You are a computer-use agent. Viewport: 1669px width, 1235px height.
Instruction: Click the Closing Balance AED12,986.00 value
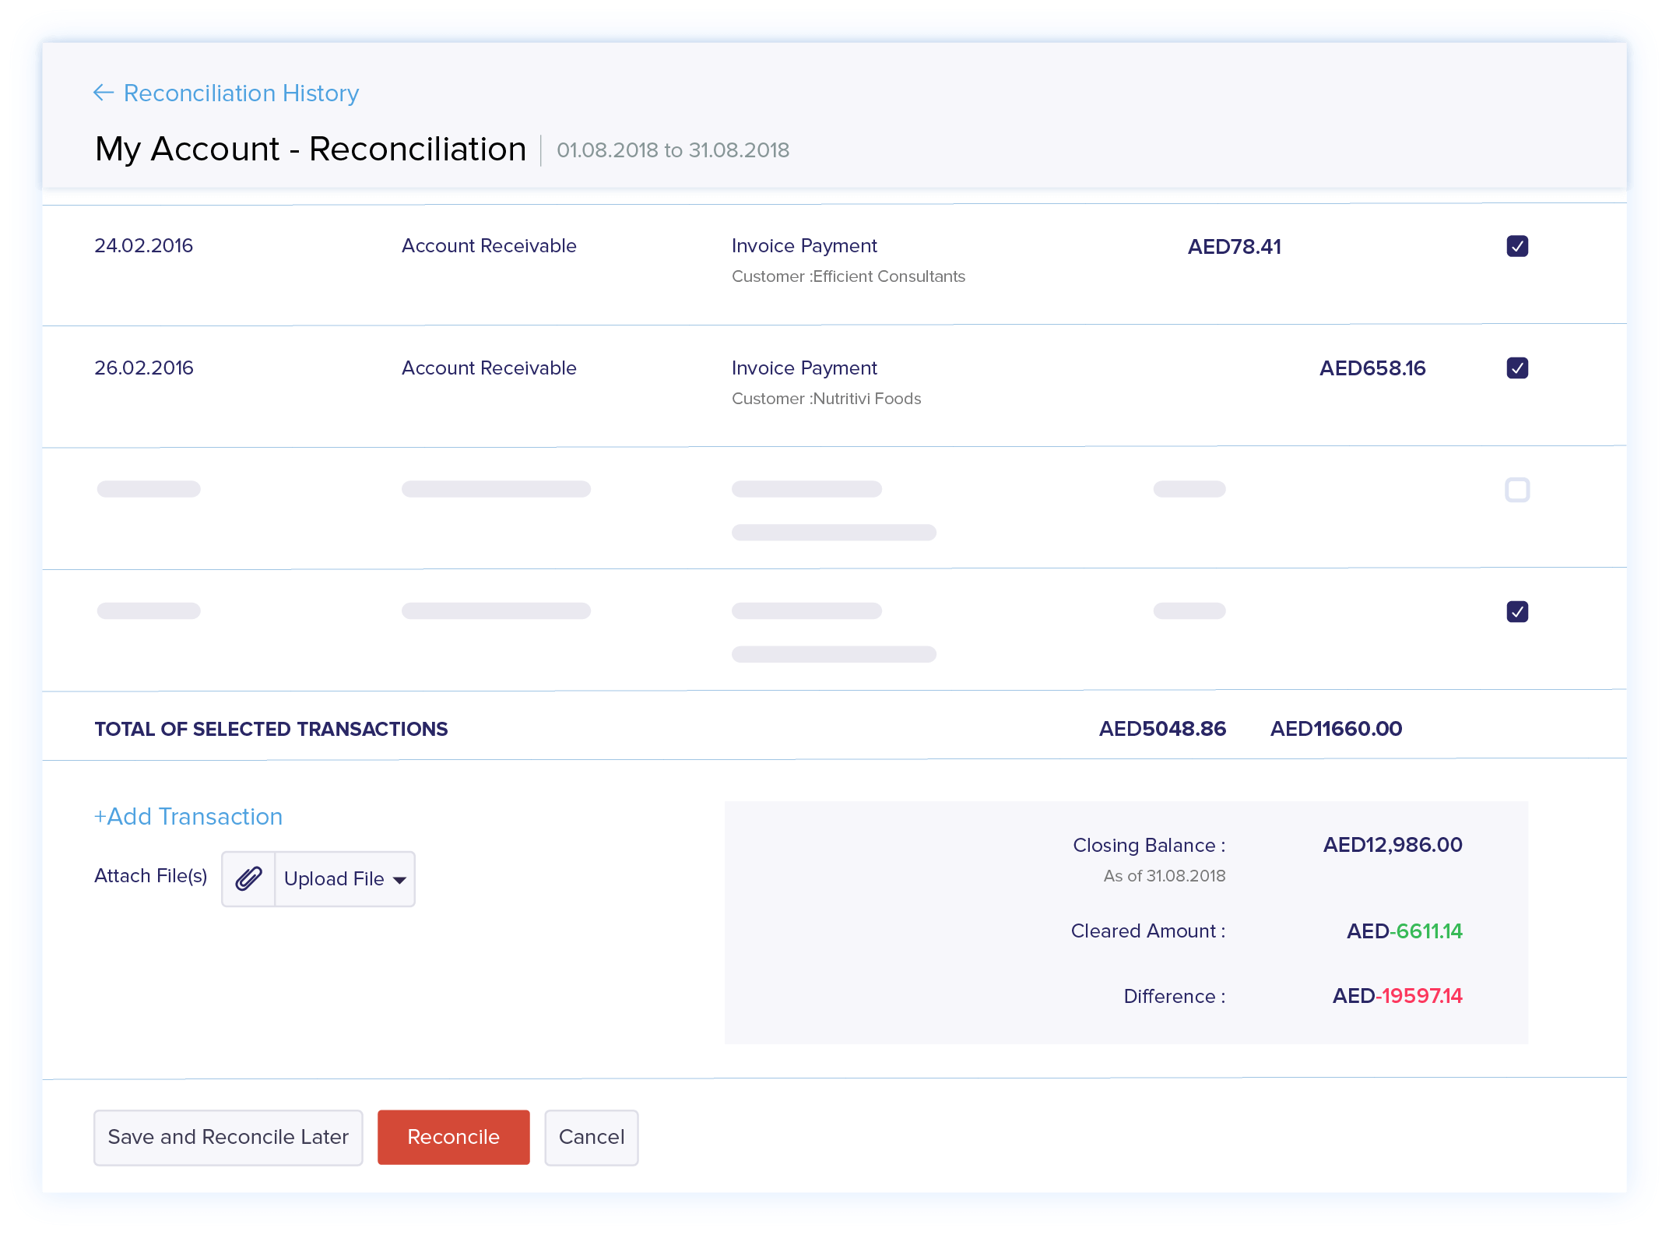(x=1392, y=845)
